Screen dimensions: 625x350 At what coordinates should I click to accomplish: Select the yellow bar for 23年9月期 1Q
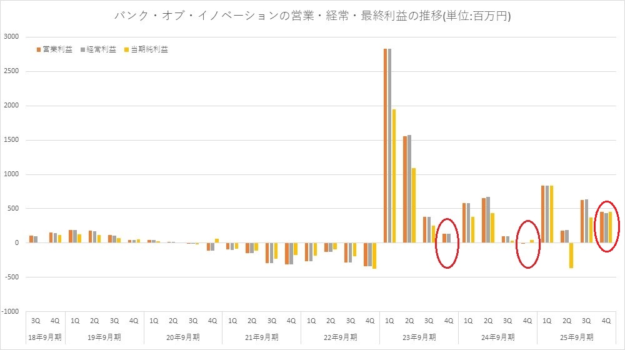click(394, 176)
